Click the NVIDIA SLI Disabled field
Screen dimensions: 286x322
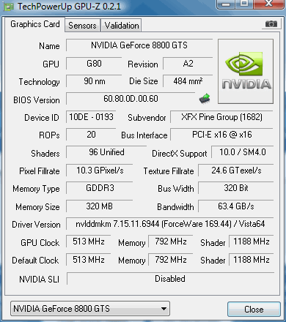click(x=170, y=279)
